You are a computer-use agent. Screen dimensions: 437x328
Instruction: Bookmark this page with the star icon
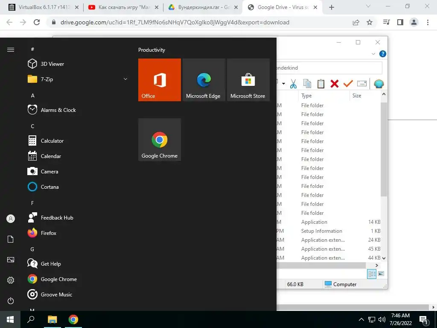(x=370, y=22)
